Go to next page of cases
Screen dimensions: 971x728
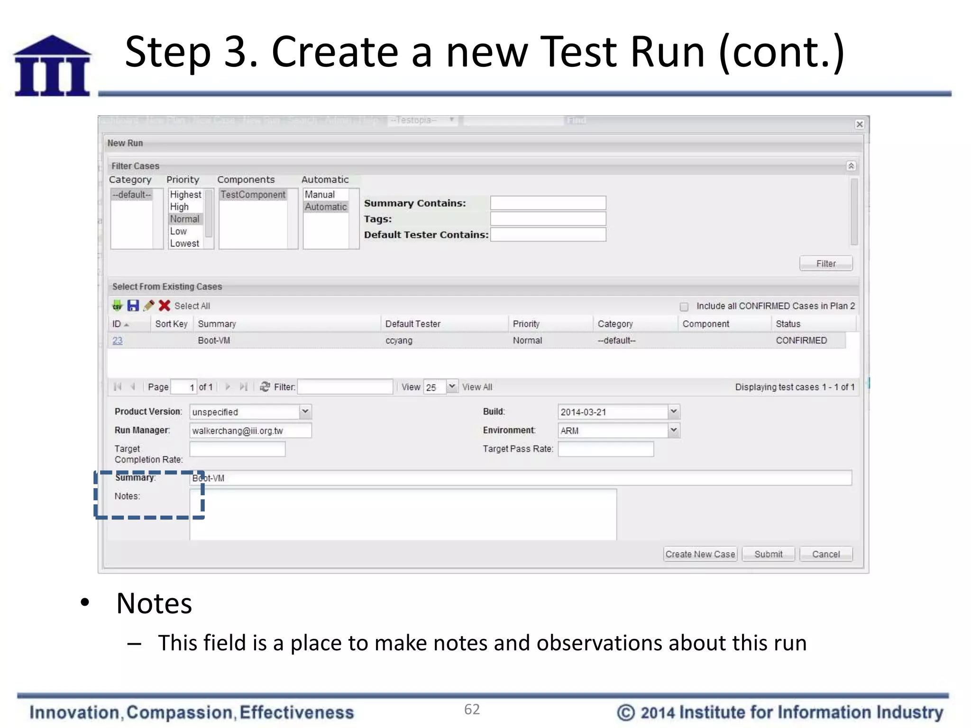(228, 387)
